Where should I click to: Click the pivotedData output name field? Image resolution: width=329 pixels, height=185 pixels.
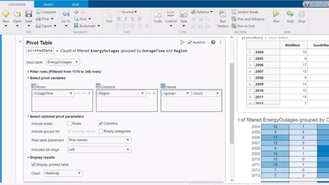(x=40, y=51)
